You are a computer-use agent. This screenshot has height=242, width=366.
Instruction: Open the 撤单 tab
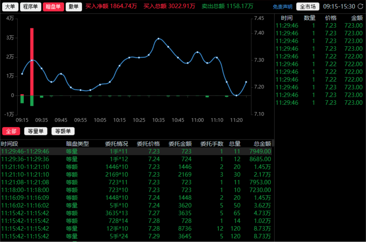coord(74,7)
